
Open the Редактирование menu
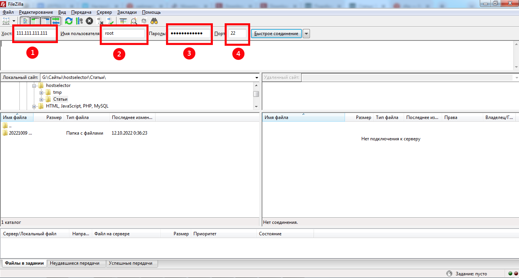[x=36, y=12]
